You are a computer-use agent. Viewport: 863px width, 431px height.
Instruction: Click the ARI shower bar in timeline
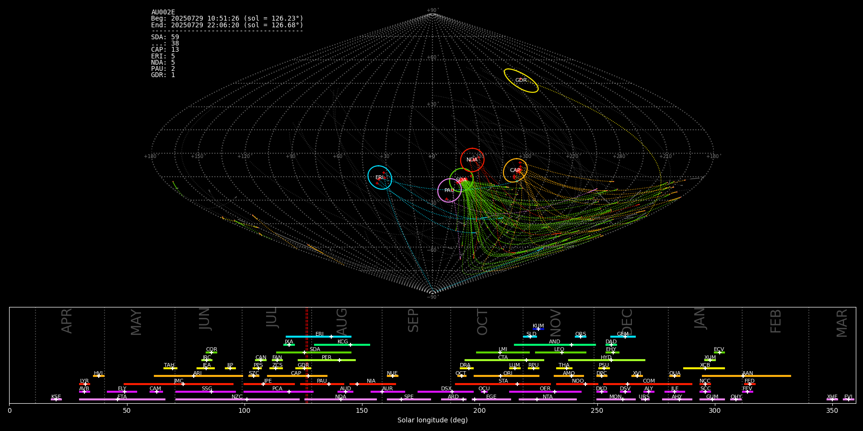pos(198,376)
